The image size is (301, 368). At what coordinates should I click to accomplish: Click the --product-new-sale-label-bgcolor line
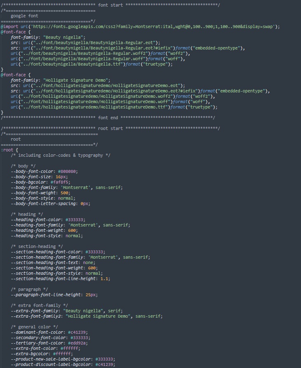point(63,359)
